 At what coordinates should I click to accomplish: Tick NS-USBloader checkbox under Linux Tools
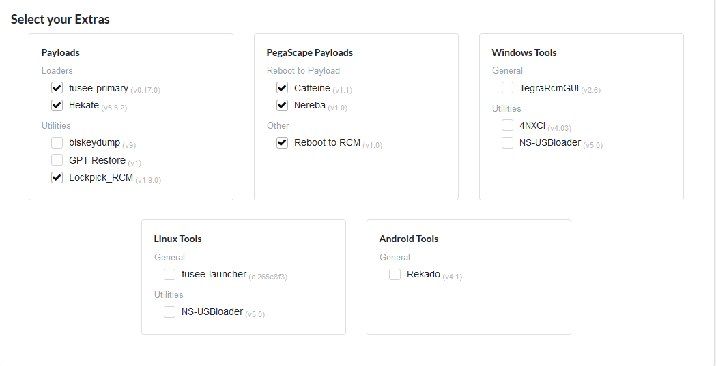coord(169,311)
